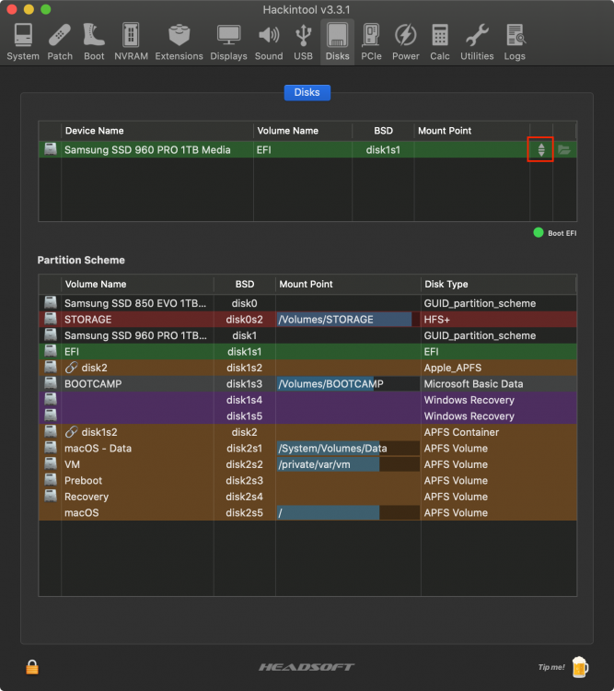Screen dimensions: 614x691
Task: Open the Patch toolbar section
Action: [x=60, y=41]
